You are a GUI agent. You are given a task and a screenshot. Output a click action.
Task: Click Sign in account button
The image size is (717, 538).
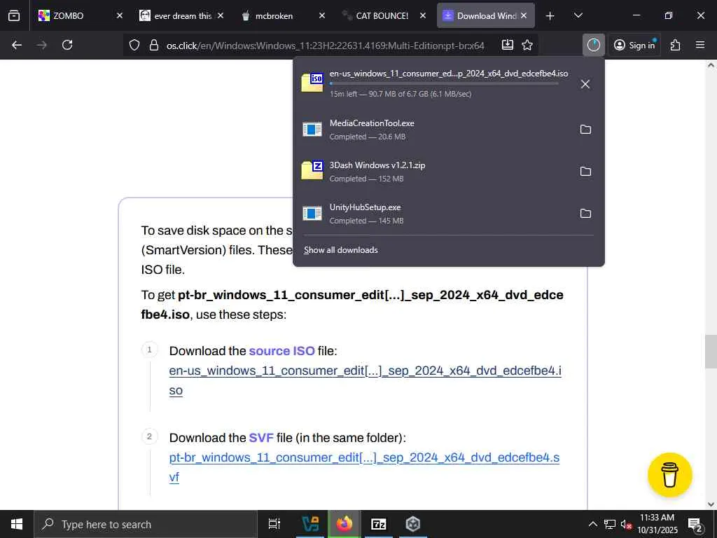[x=634, y=45]
